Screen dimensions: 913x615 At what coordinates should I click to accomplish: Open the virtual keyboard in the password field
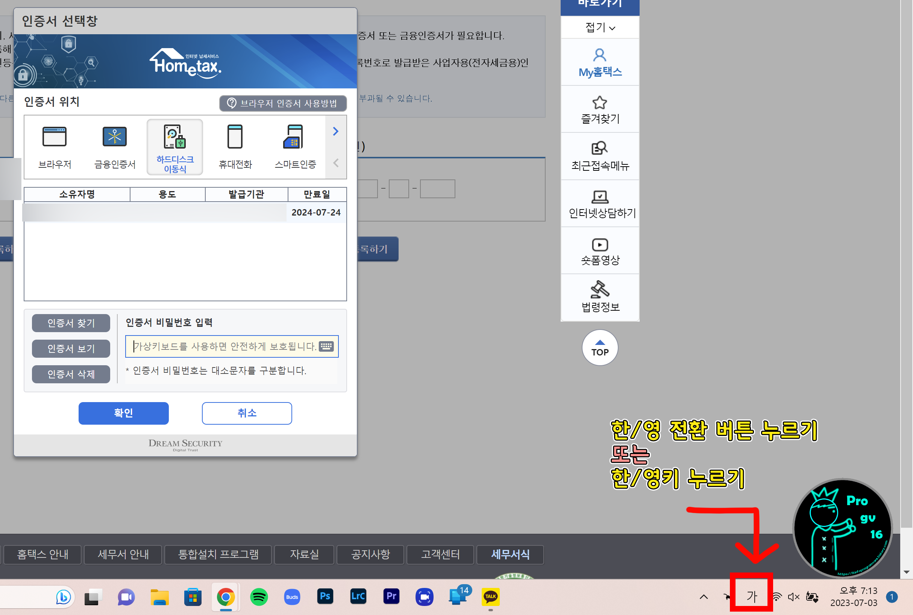(326, 346)
